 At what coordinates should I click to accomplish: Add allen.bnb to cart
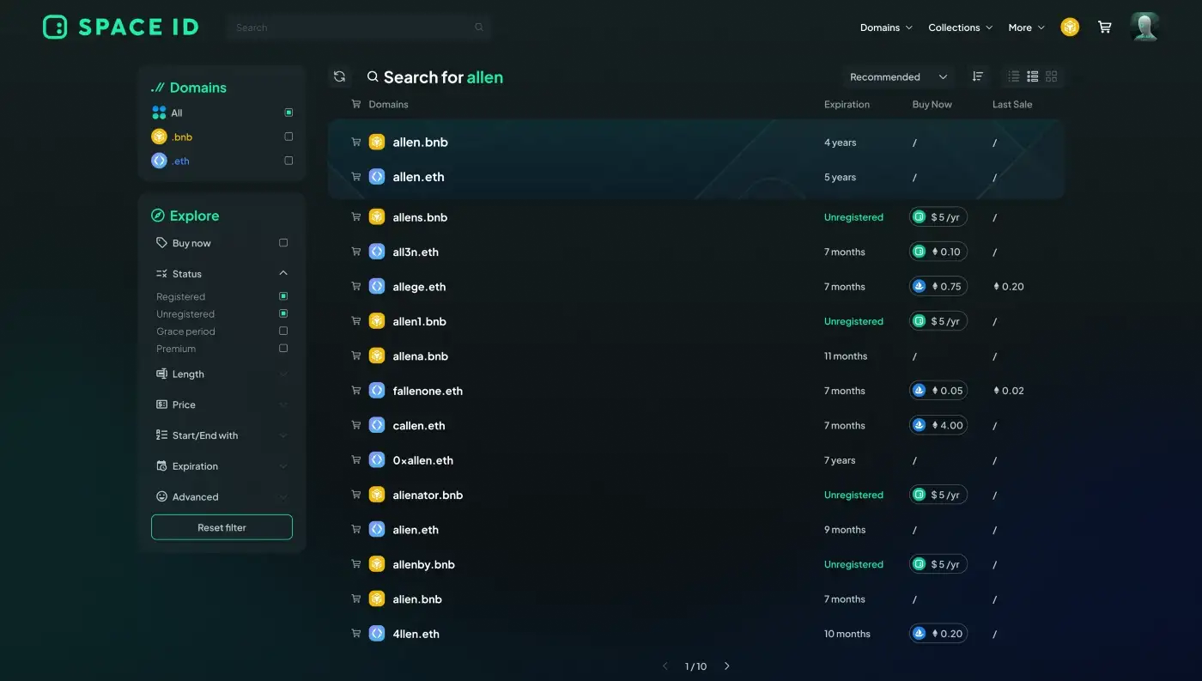click(355, 142)
